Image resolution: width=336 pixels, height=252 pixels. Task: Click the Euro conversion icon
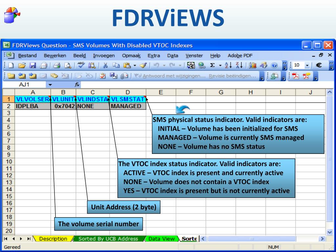191,65
